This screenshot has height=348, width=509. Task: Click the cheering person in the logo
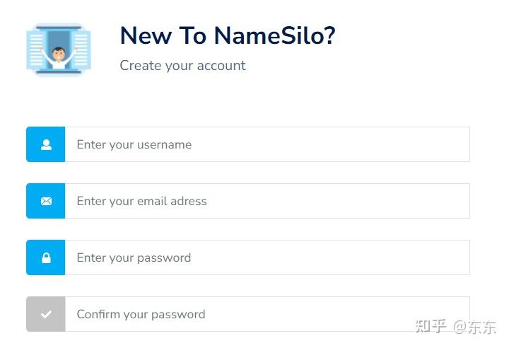tap(59, 55)
